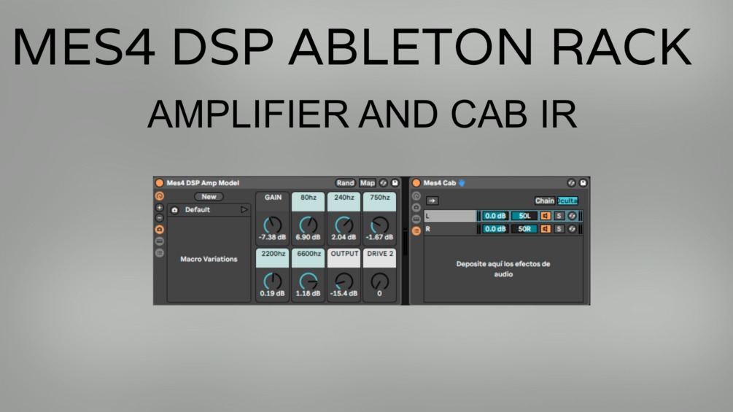The height and width of the screenshot is (412, 733).
Task: Click the 80hz value 6.90 dB
Action: tap(308, 237)
